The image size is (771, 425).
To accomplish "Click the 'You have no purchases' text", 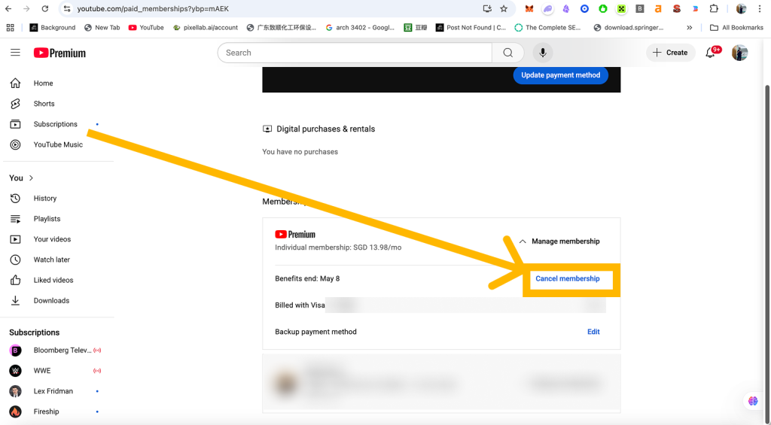I will coord(300,152).
